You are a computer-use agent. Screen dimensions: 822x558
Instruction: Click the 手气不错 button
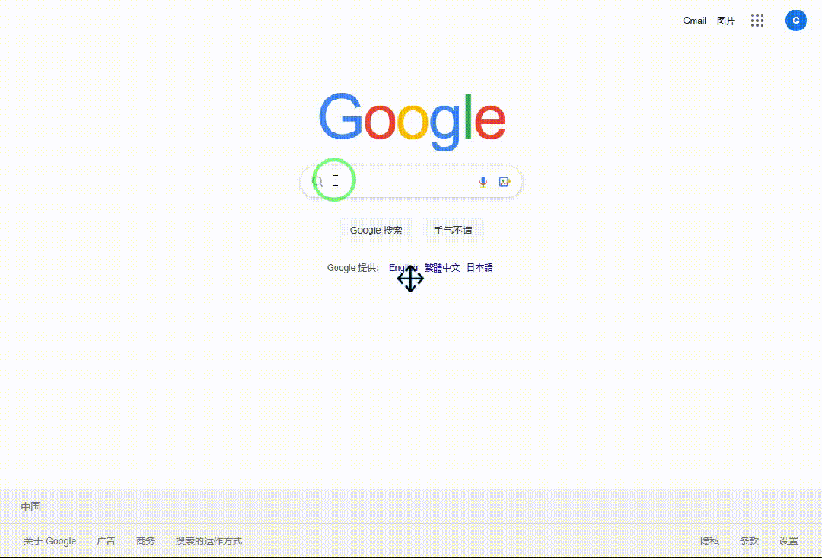point(453,230)
